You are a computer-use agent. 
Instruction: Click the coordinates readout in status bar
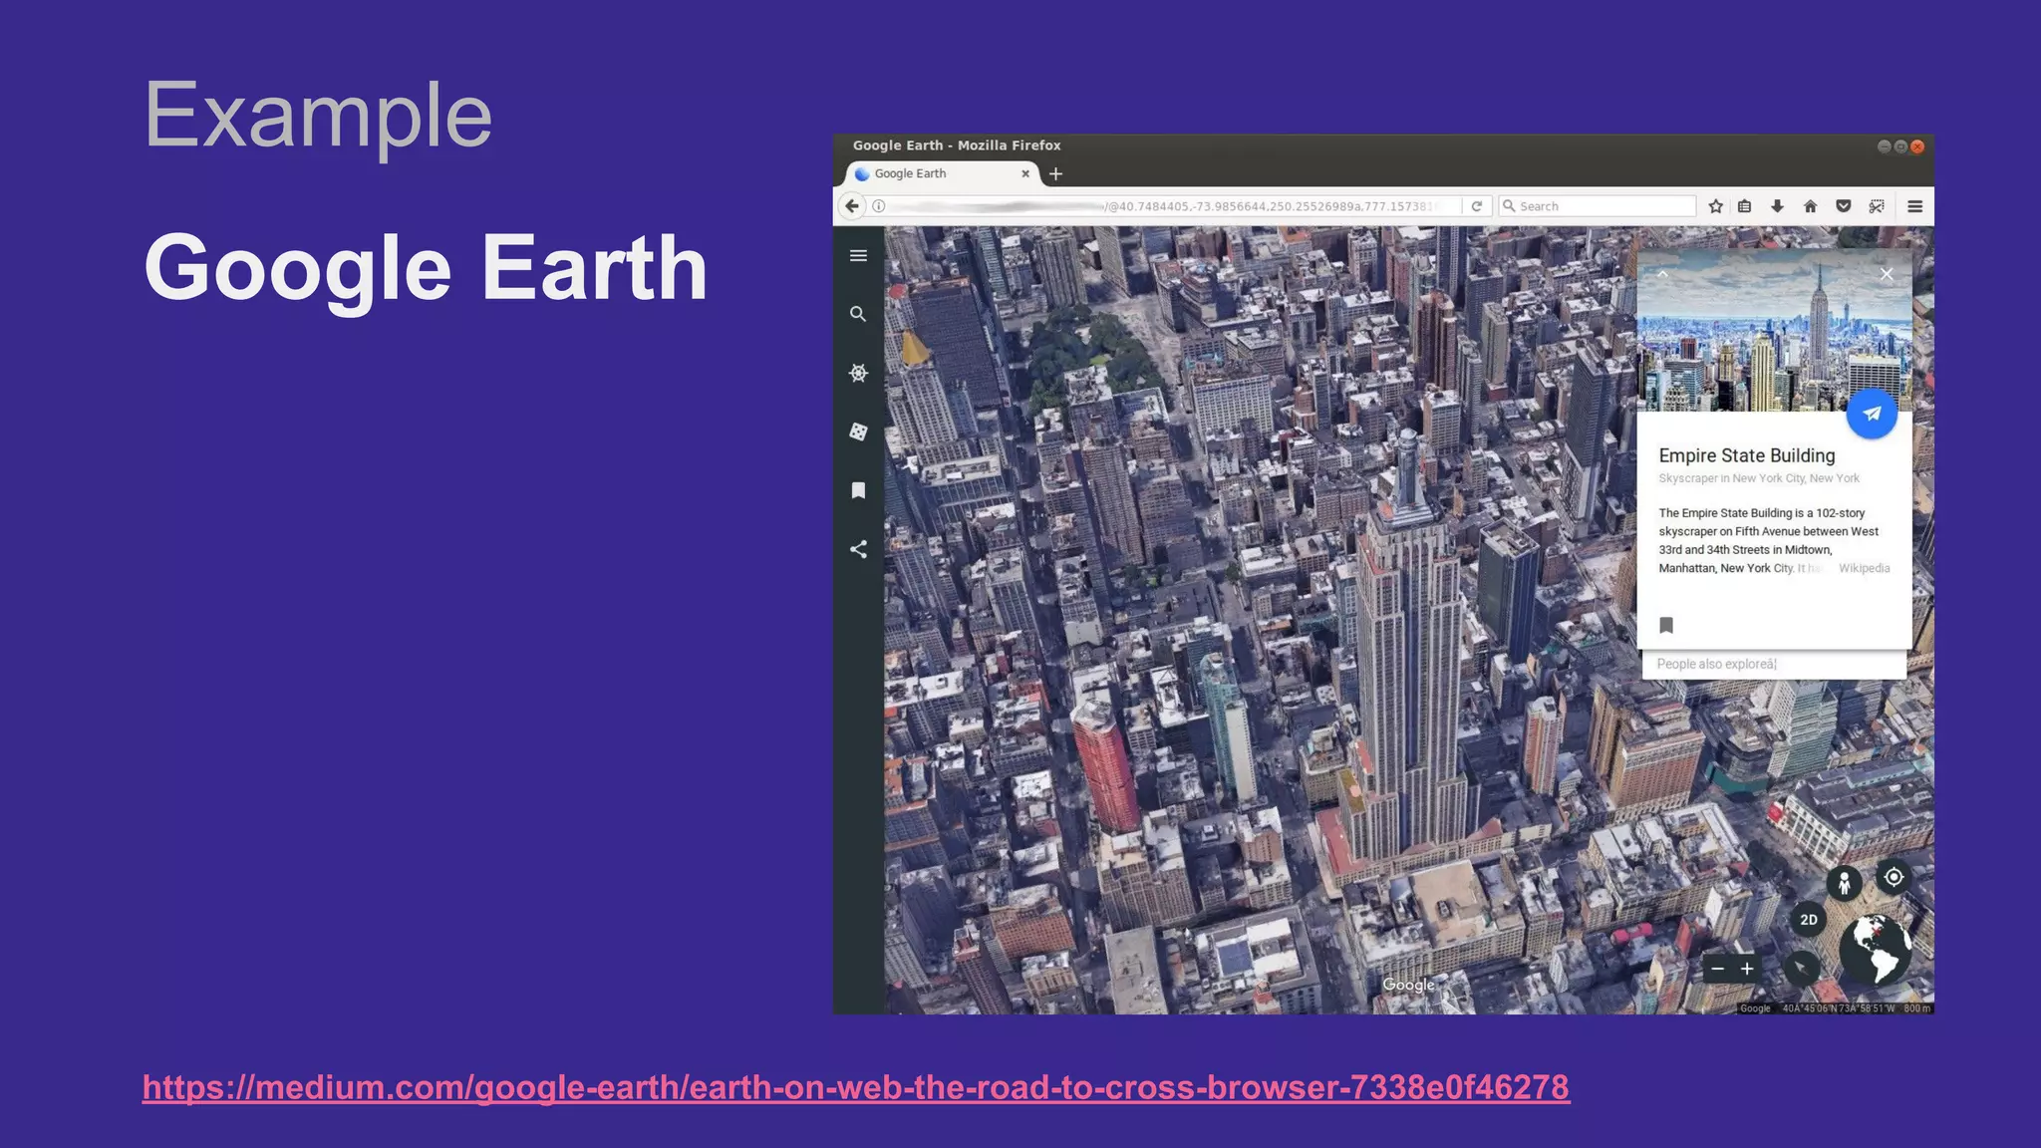(1839, 1008)
